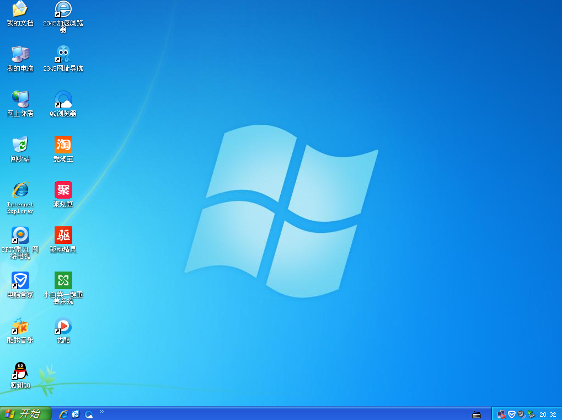Select the 酷我音乐 desktop shortcut
Image resolution: width=562 pixels, height=420 pixels.
pyautogui.click(x=20, y=331)
